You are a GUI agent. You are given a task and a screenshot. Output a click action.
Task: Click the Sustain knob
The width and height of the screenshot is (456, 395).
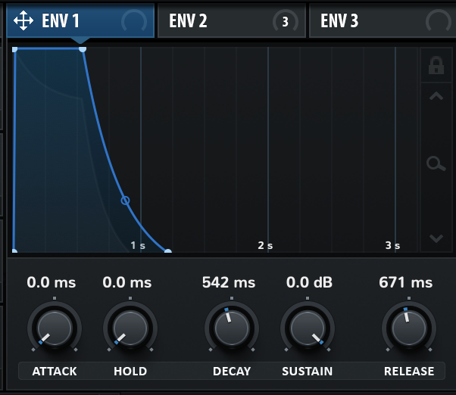(x=307, y=328)
